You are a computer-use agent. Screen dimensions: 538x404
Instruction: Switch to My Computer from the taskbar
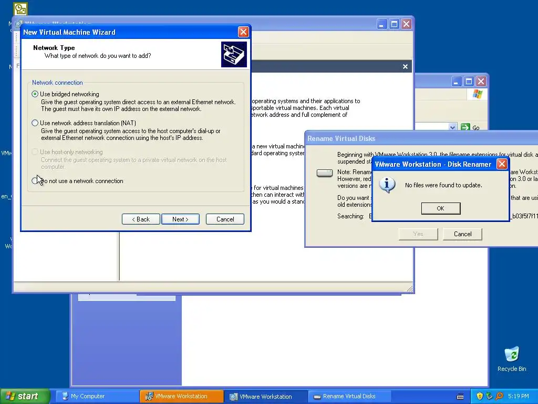[x=97, y=396]
